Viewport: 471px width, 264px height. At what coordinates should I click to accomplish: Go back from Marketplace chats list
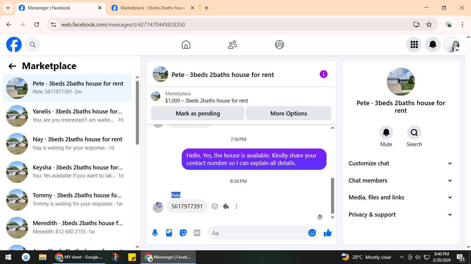(x=12, y=66)
